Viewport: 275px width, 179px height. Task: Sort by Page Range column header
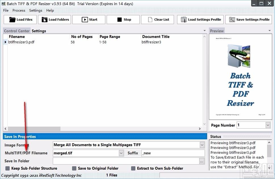click(110, 37)
